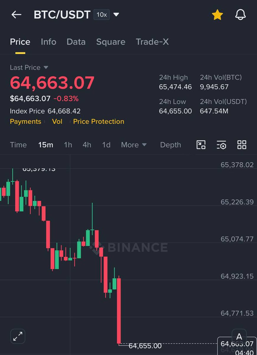Click the Price Protection link
Viewport: 257px width, 355px height.
[99, 122]
